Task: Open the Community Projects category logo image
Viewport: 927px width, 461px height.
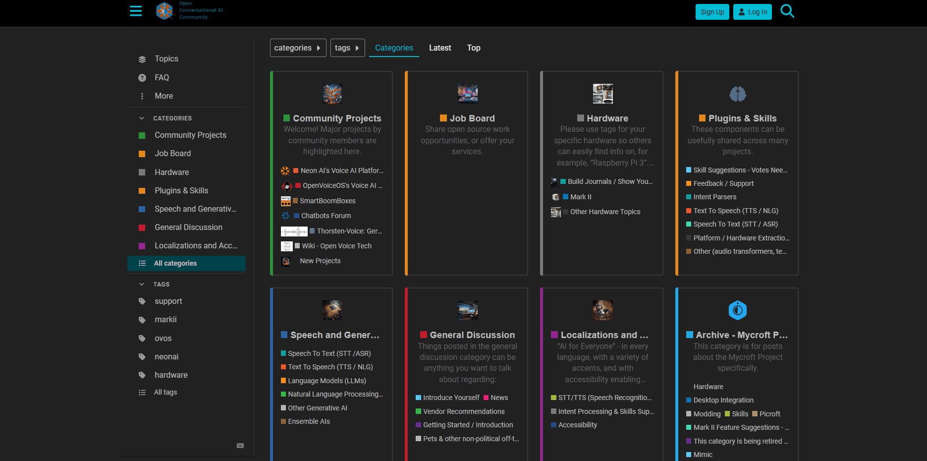Action: tap(332, 94)
